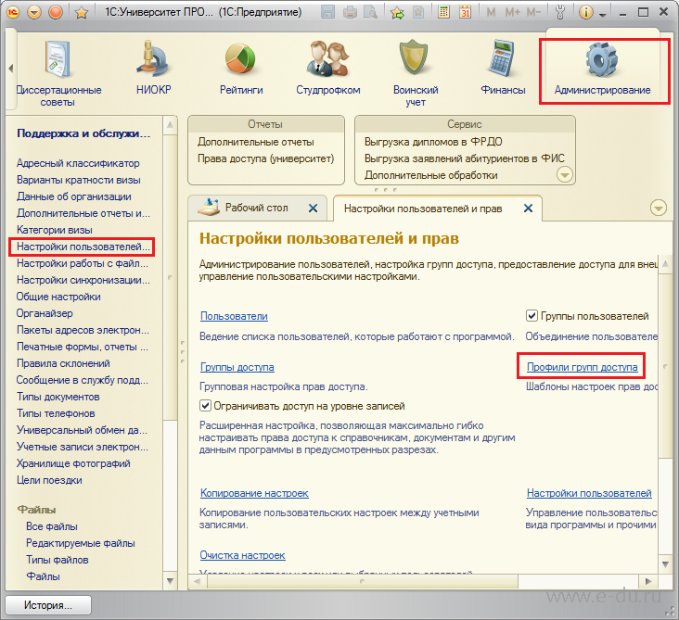Open Выгрузка заявлений абитуриентов в ФИС
Image resolution: width=679 pixels, height=620 pixels.
(x=464, y=158)
